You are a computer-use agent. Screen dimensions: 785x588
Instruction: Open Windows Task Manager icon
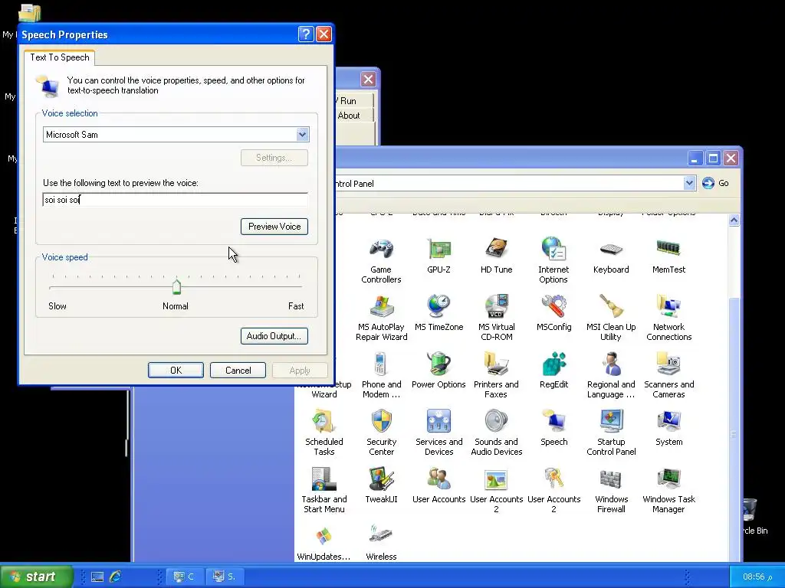pyautogui.click(x=668, y=490)
